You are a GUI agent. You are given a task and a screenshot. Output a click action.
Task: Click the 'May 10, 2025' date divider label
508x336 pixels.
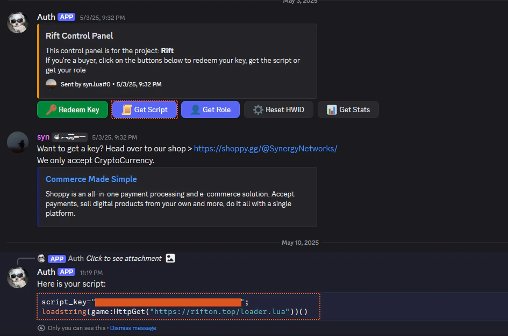(x=300, y=243)
